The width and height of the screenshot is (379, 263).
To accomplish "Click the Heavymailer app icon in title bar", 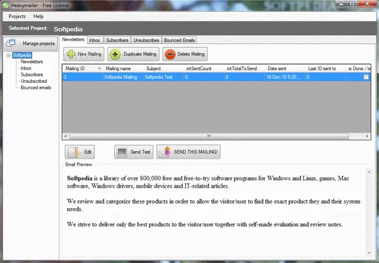I will tap(5, 5).
